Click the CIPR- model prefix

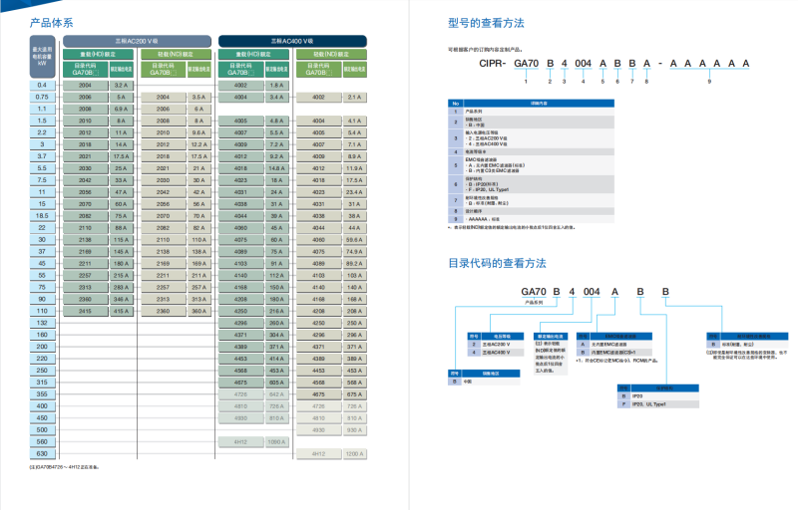click(492, 64)
